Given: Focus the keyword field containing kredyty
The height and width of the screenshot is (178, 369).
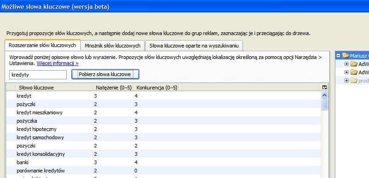Looking at the screenshot, I should click(x=38, y=75).
